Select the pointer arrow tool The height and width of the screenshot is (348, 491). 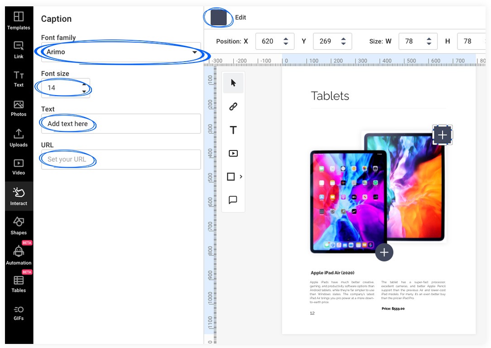point(233,83)
